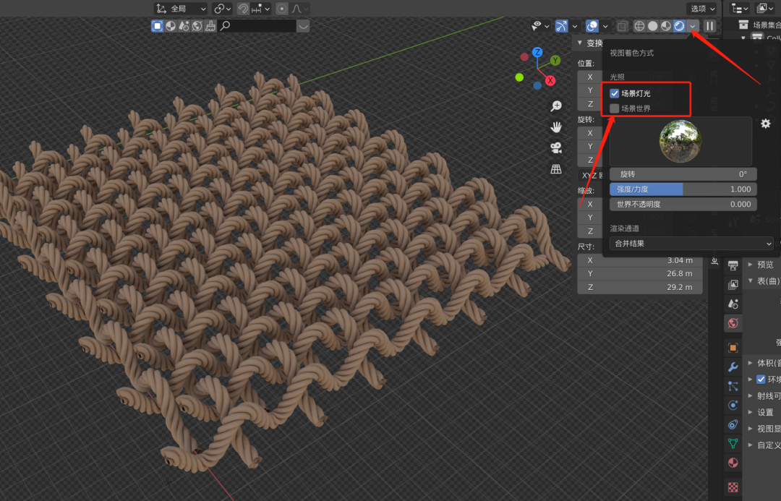Click the zoom magnifier viewport icon
The width and height of the screenshot is (781, 501).
coord(556,106)
